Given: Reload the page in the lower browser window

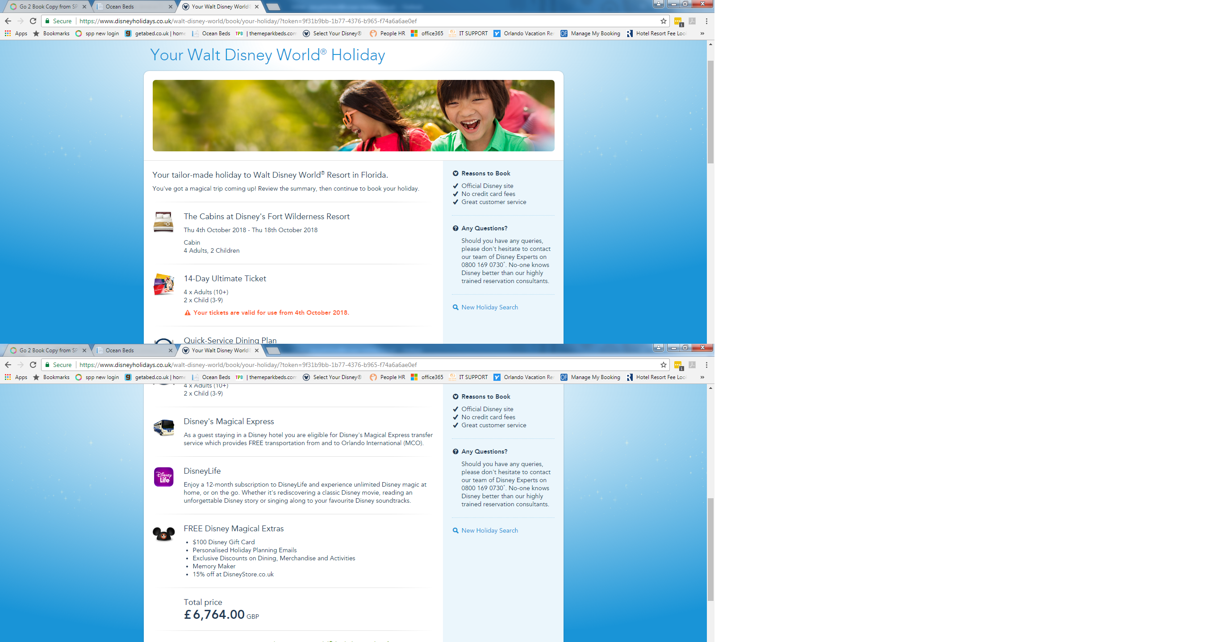Looking at the screenshot, I should [33, 365].
